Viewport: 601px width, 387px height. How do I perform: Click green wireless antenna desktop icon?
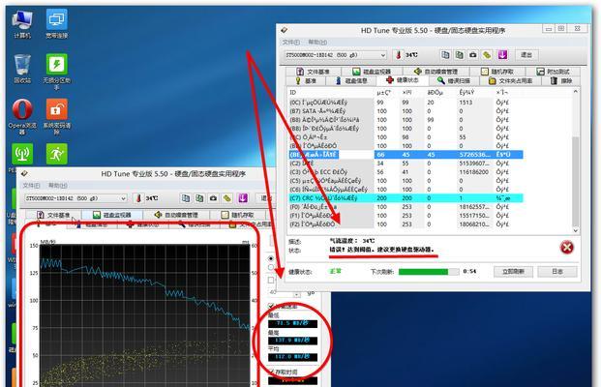coord(22,154)
